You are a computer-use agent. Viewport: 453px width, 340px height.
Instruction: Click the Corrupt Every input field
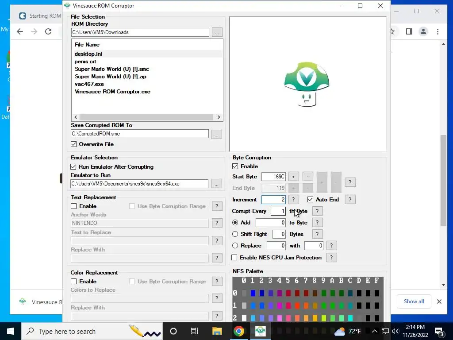point(278,211)
